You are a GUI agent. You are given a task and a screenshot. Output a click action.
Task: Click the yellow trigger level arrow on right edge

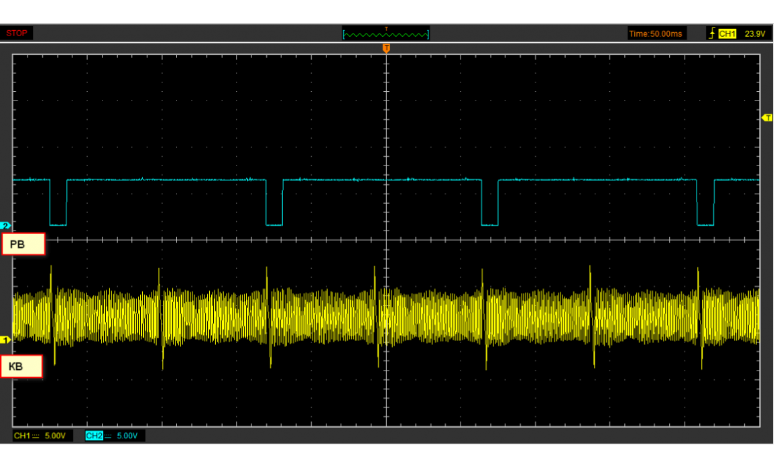click(768, 118)
